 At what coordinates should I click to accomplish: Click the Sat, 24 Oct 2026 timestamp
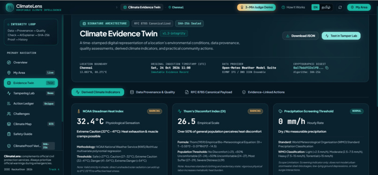tap(171, 68)
